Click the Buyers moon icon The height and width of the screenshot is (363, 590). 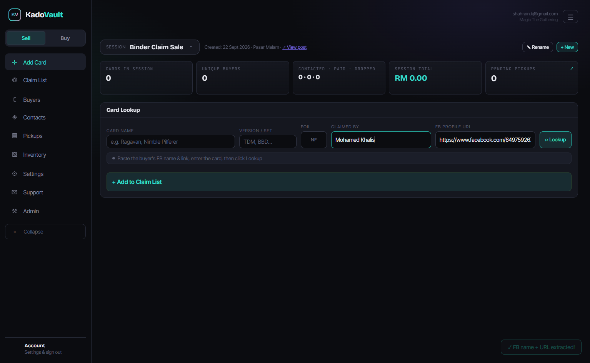point(15,99)
